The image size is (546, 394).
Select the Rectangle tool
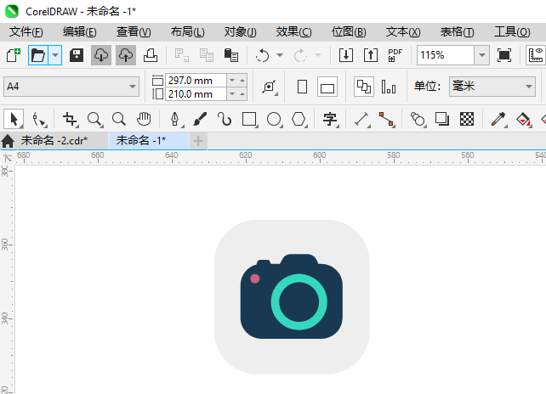point(249,119)
